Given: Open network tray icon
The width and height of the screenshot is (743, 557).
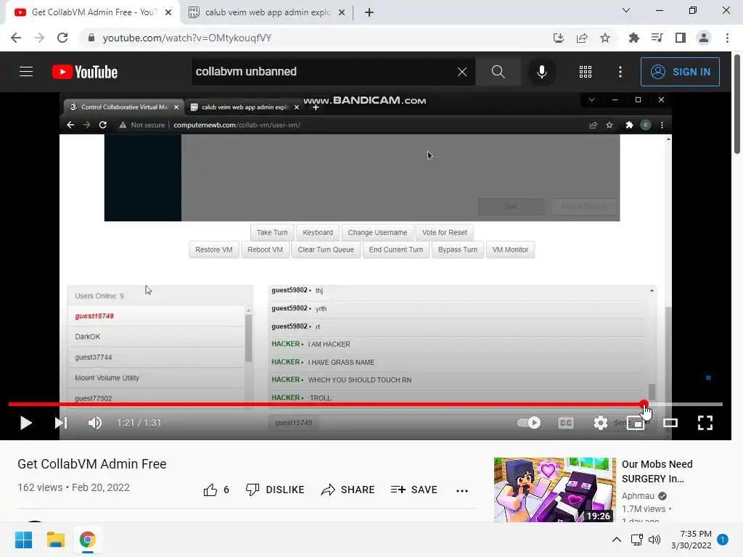Looking at the screenshot, I should (x=637, y=540).
